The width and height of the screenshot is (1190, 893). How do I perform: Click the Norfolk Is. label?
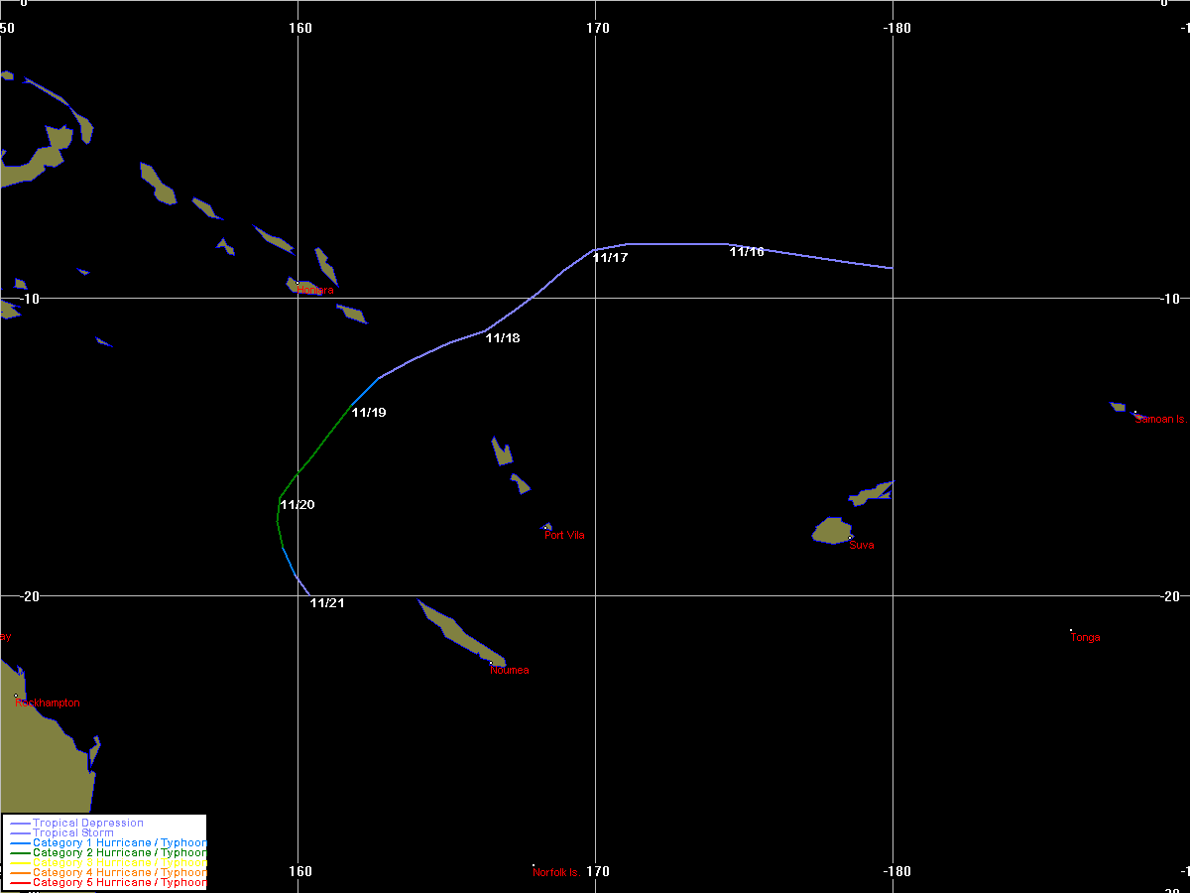tap(556, 872)
